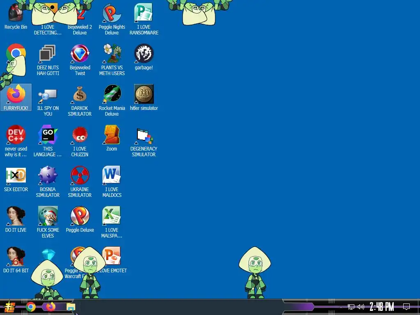The height and width of the screenshot is (315, 420).
Task: Open the PLANTS VS METH USERS shortcut
Action: coord(112,60)
